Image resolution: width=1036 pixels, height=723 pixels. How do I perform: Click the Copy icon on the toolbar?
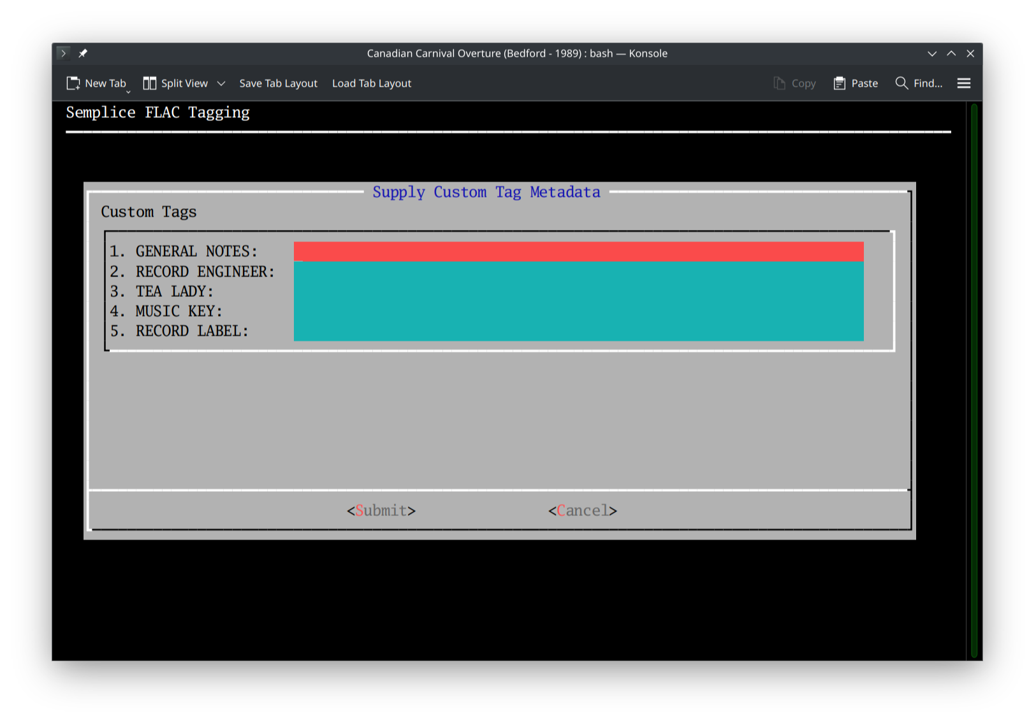pyautogui.click(x=779, y=83)
